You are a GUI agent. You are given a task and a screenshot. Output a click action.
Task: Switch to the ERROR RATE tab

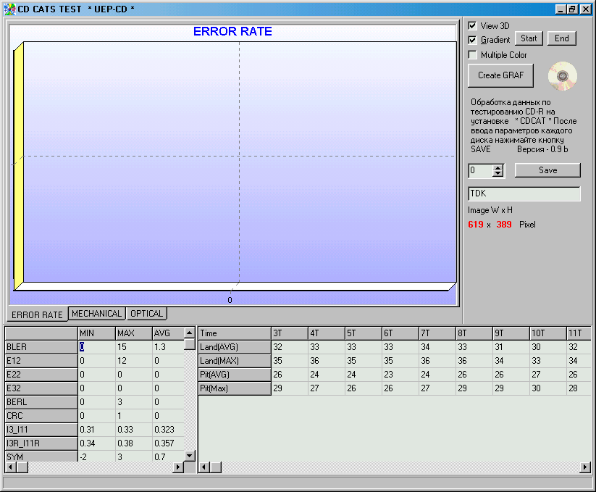(37, 314)
